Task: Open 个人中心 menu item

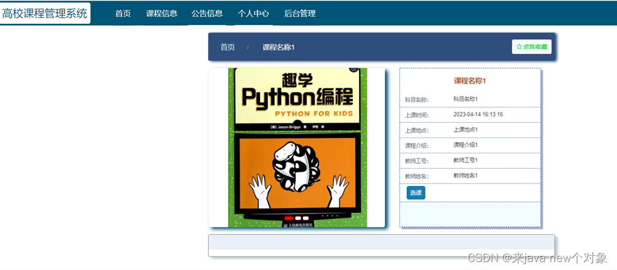Action: pos(253,13)
